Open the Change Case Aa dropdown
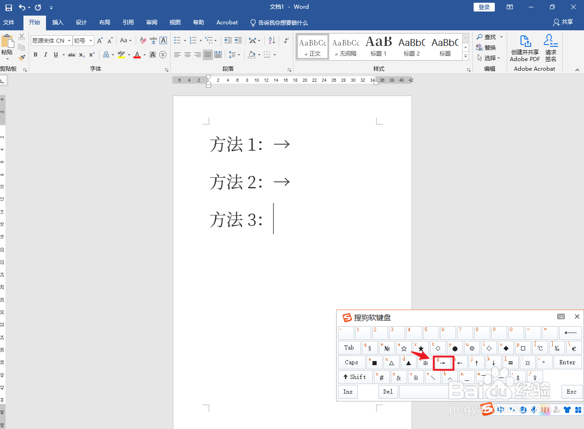584x429 pixels. [126, 40]
